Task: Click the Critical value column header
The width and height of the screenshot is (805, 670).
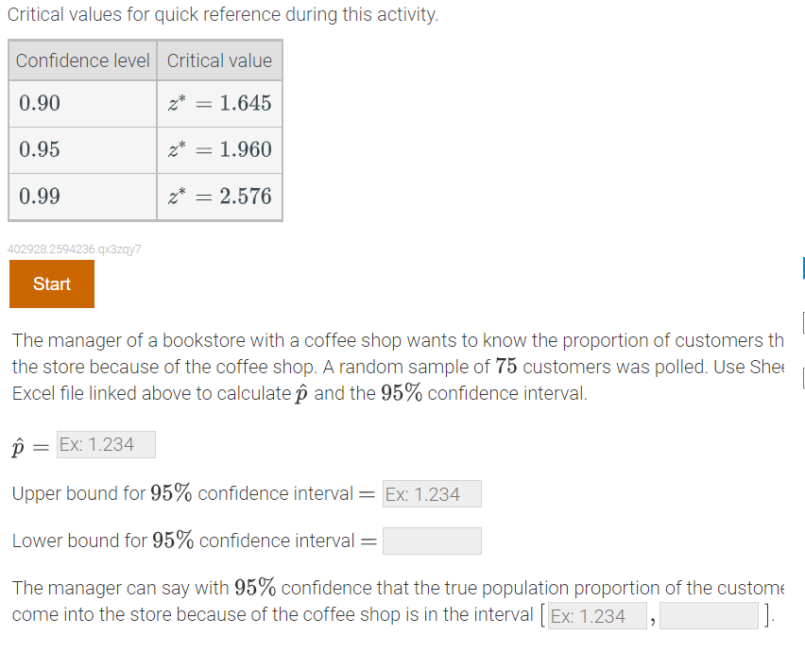Action: (x=219, y=60)
